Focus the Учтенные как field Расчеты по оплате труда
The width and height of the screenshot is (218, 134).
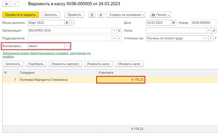click(175, 38)
